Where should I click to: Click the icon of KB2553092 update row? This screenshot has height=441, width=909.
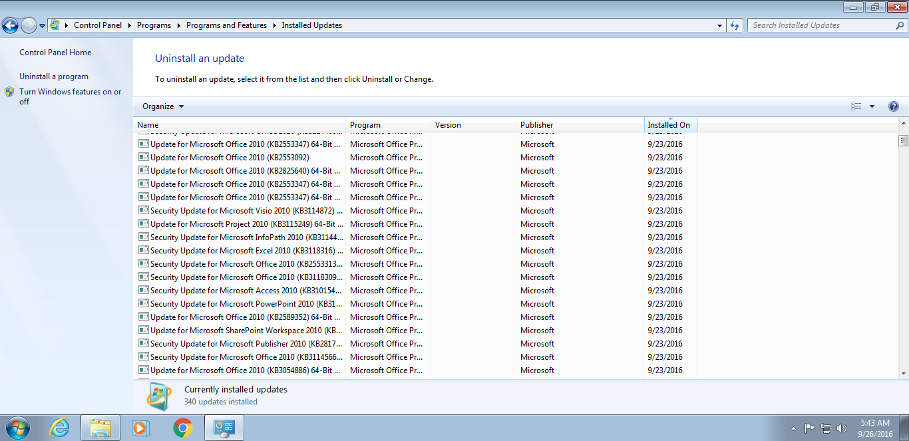(x=143, y=157)
